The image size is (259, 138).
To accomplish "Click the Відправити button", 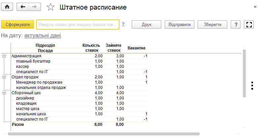I will [179, 25].
